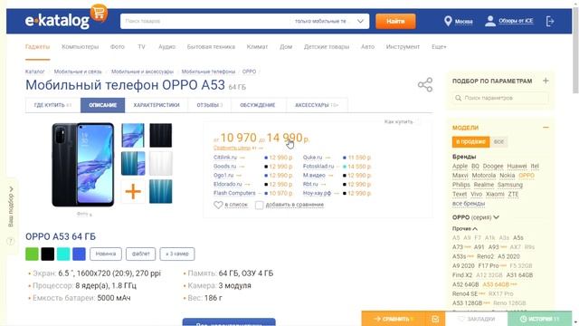Expand Подбор по параметрам with plus
579x326 pixels.
click(546, 81)
